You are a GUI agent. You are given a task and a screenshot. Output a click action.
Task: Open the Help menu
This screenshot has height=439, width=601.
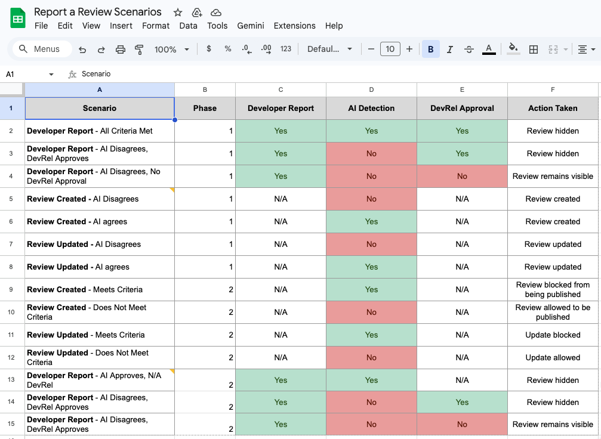334,26
